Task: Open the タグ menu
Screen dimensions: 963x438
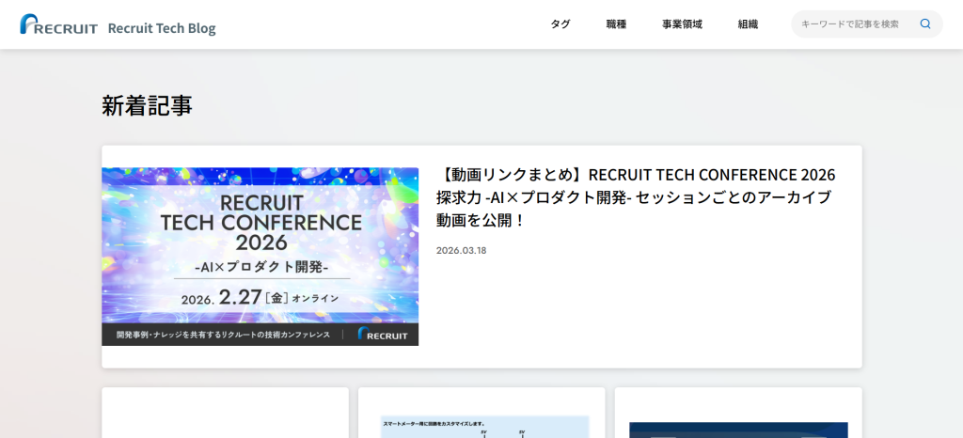Action: [560, 24]
